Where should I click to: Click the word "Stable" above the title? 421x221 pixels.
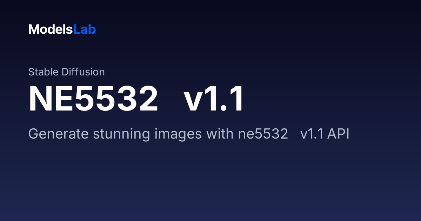point(44,72)
